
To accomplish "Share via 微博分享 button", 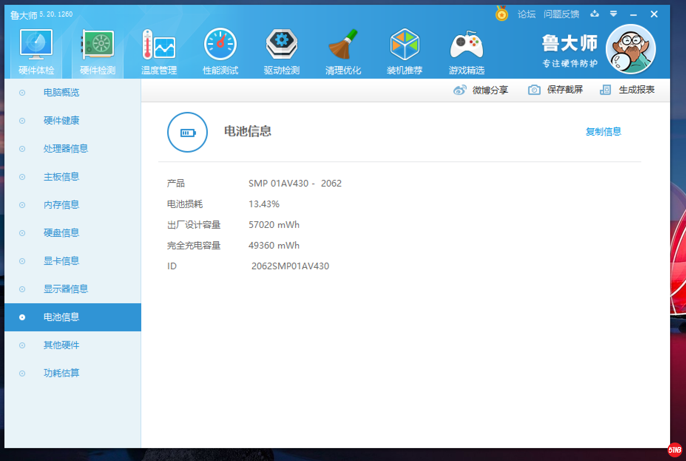I will point(481,90).
